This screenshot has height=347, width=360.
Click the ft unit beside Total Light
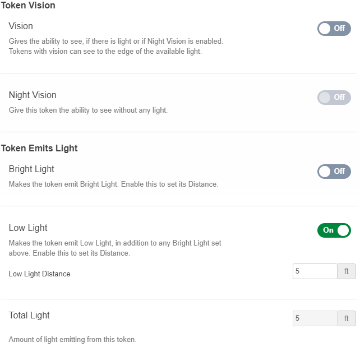(347, 318)
